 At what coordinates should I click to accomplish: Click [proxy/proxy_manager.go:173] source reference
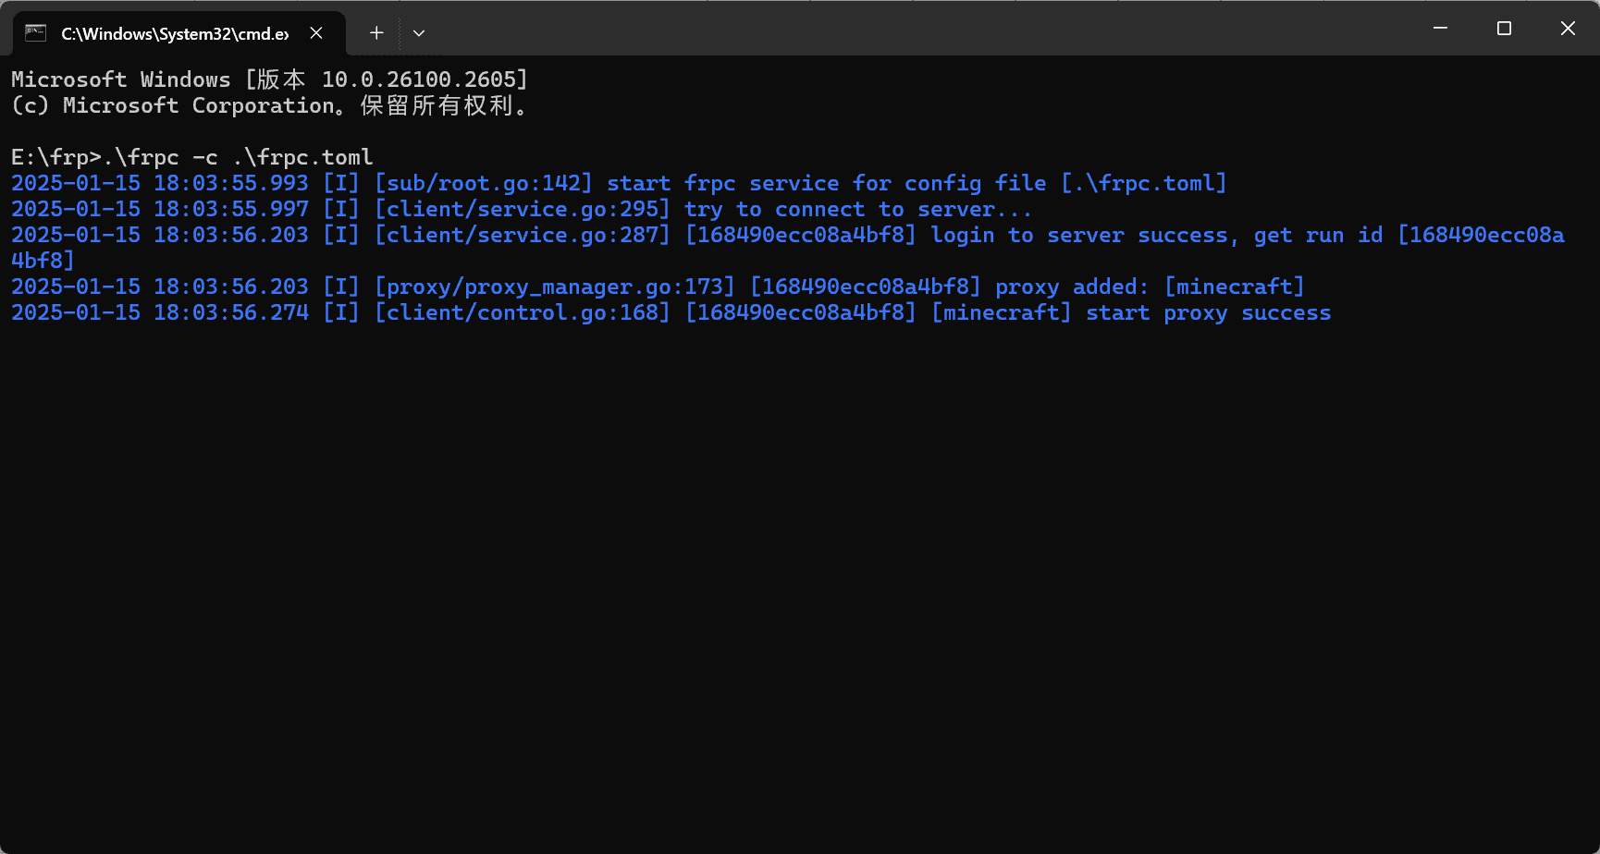pyautogui.click(x=554, y=287)
